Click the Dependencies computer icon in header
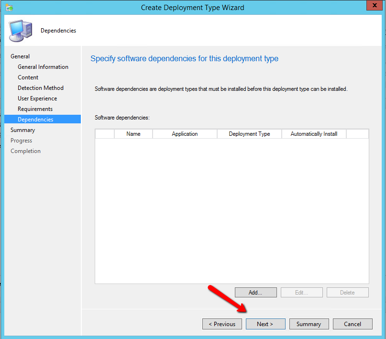Image resolution: width=386 pixels, height=339 pixels. point(21,30)
